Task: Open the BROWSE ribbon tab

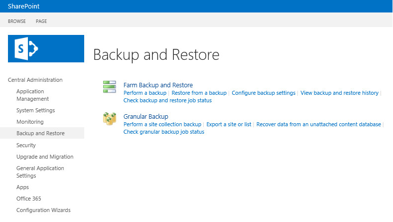Action: [x=17, y=21]
